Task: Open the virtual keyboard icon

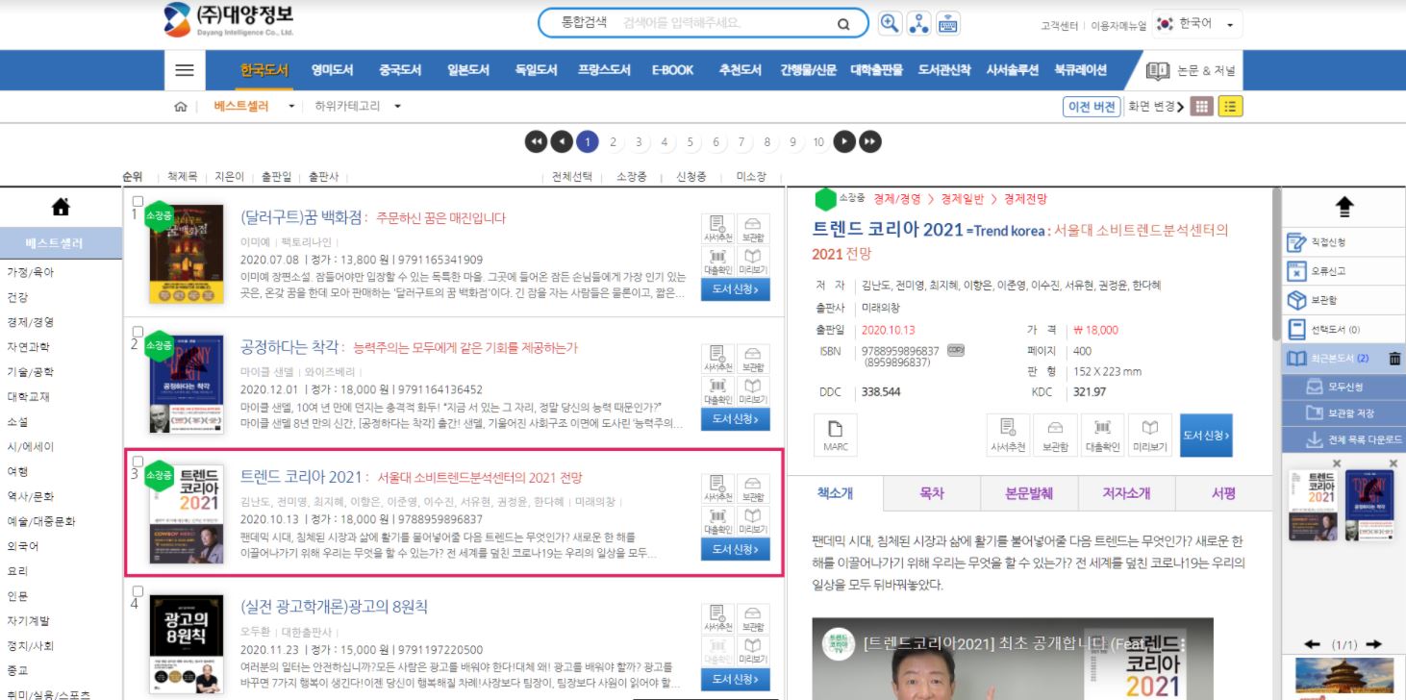Action: [x=947, y=24]
